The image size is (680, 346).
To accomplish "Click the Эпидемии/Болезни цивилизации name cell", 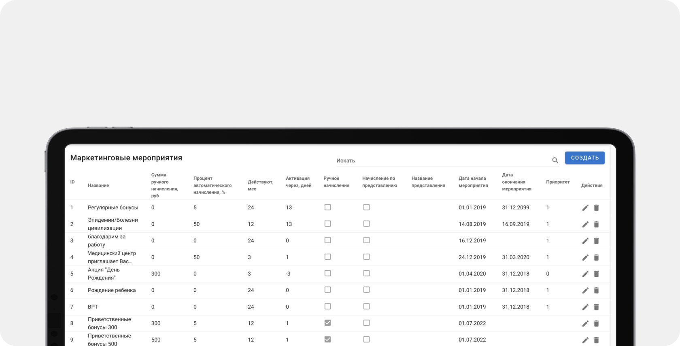I will point(113,224).
